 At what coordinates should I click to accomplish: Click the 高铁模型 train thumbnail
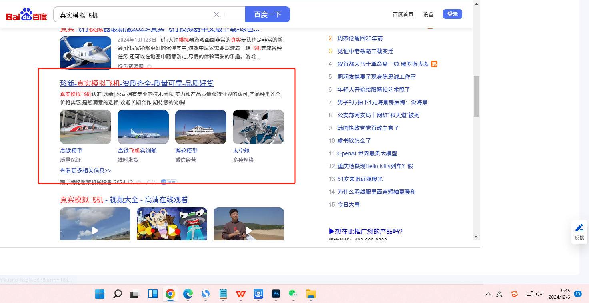coord(86,127)
